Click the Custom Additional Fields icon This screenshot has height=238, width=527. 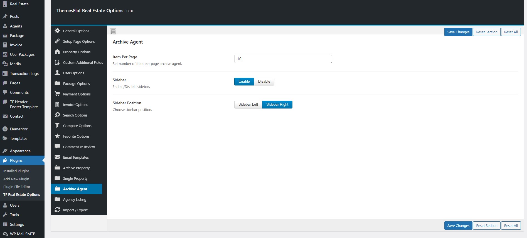point(57,62)
